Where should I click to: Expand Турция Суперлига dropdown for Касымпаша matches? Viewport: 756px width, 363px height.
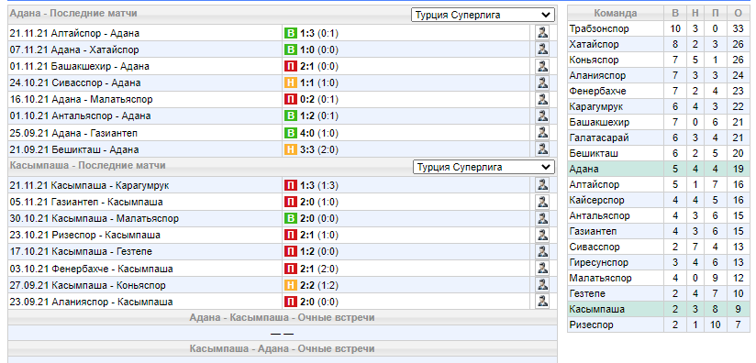pos(484,167)
